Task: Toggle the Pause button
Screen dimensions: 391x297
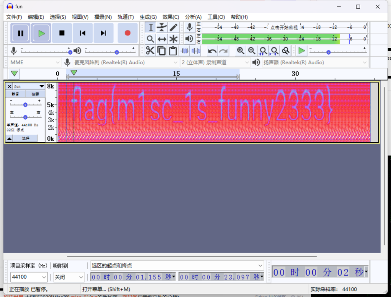Action: [x=21, y=33]
